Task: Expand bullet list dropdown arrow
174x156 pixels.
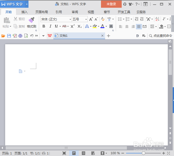Action: click(124, 19)
